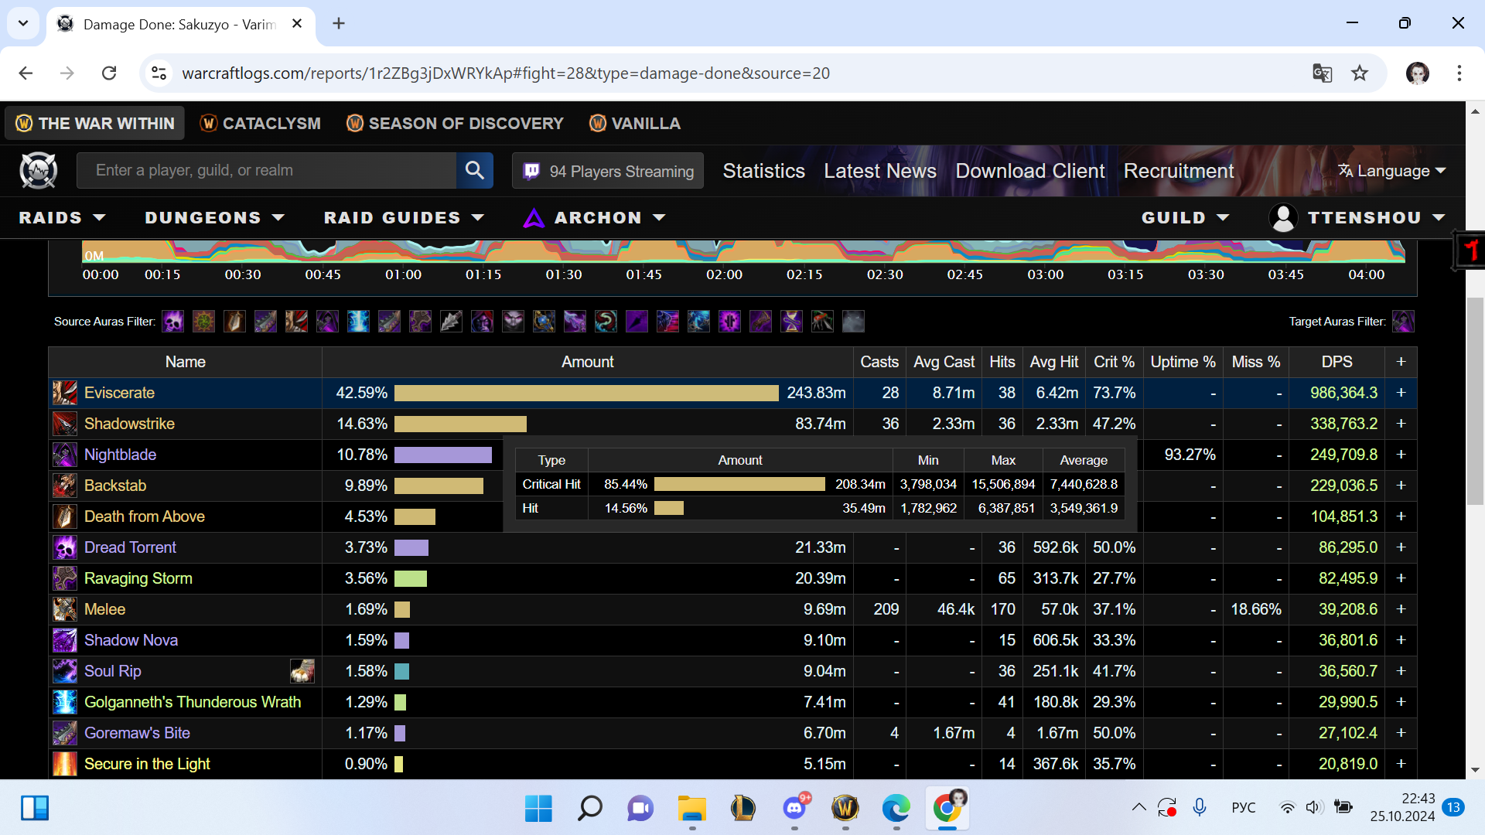1485x835 pixels.
Task: Click the Soul Rip pet icon
Action: point(302,671)
